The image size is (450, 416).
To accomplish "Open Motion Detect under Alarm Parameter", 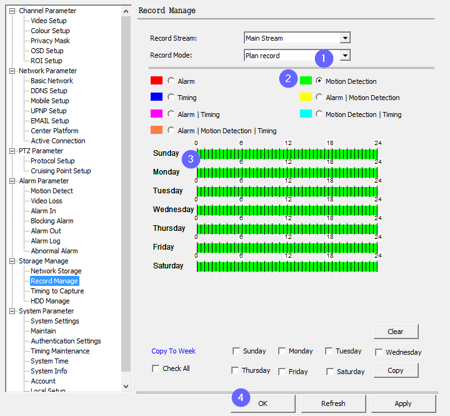I will tap(52, 191).
